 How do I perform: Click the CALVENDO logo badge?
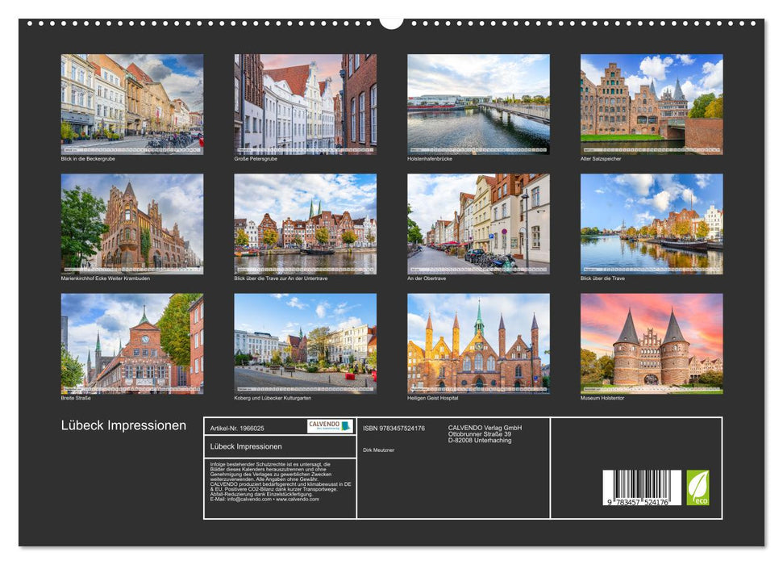(330, 426)
